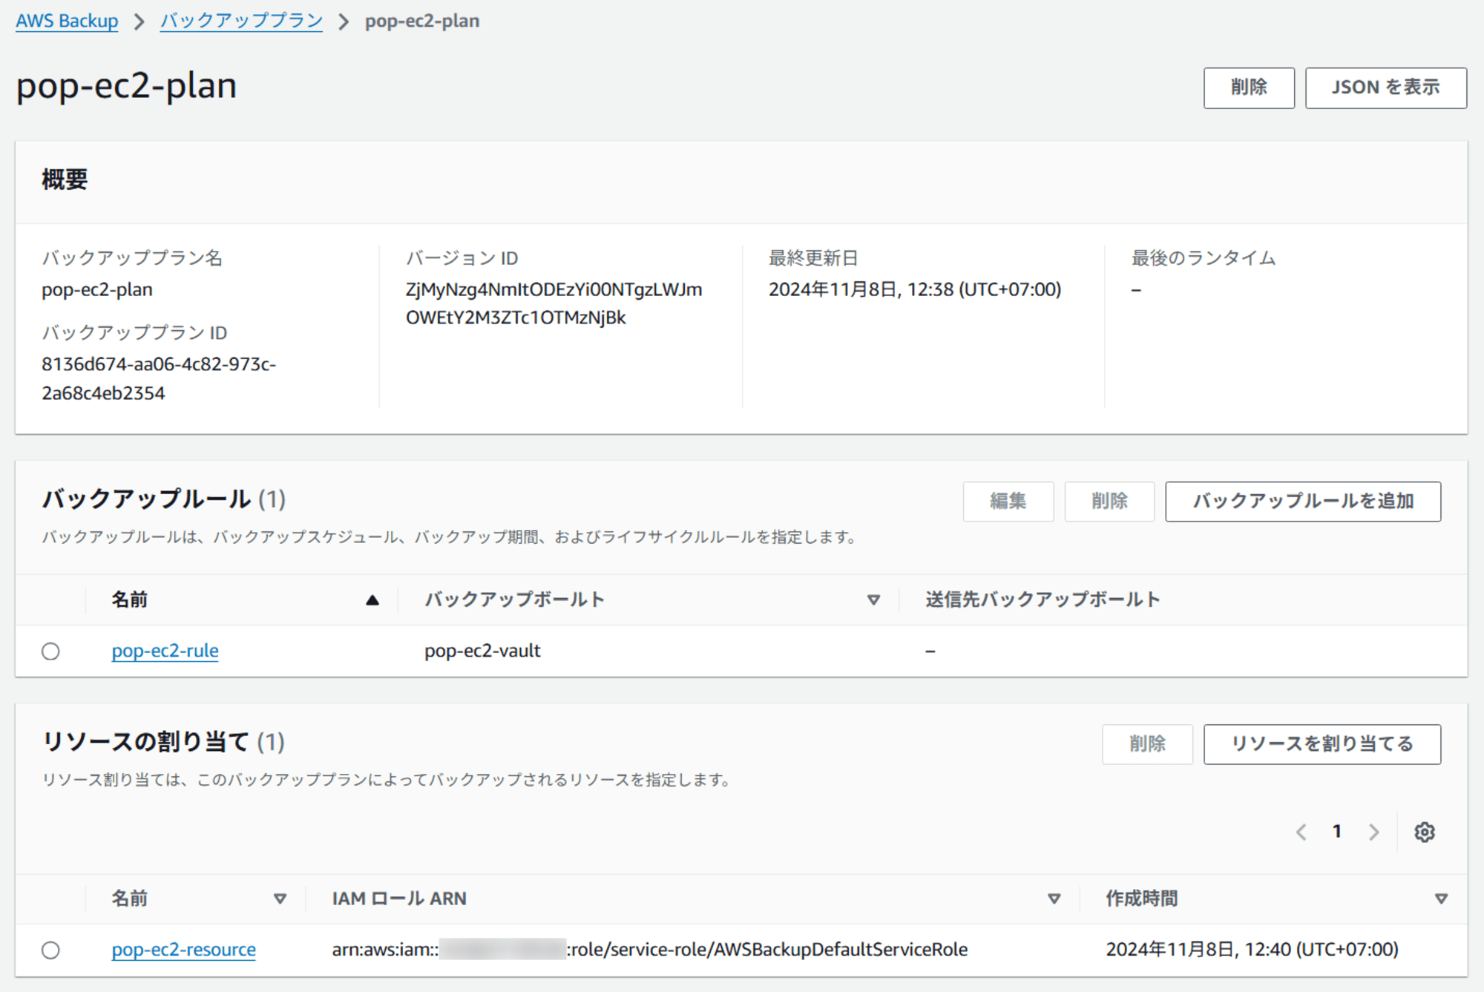1484x992 pixels.
Task: Open the pop-ec2-rule link
Action: click(165, 651)
